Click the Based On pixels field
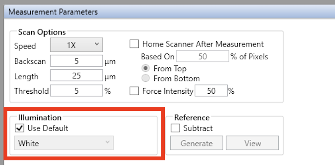 (x=202, y=57)
